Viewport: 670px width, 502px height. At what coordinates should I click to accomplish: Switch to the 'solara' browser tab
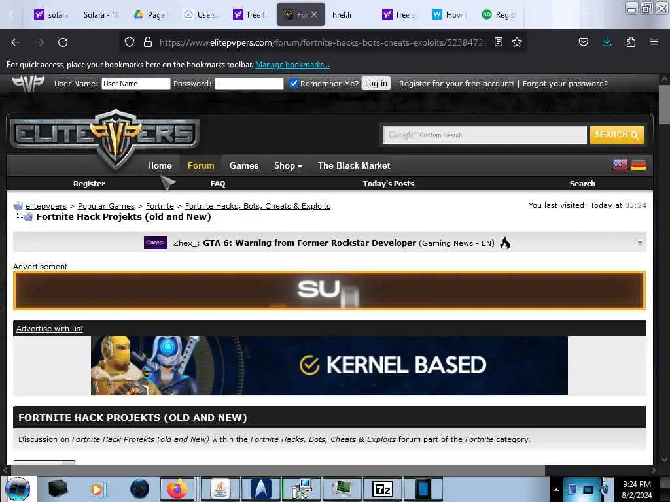[52, 14]
